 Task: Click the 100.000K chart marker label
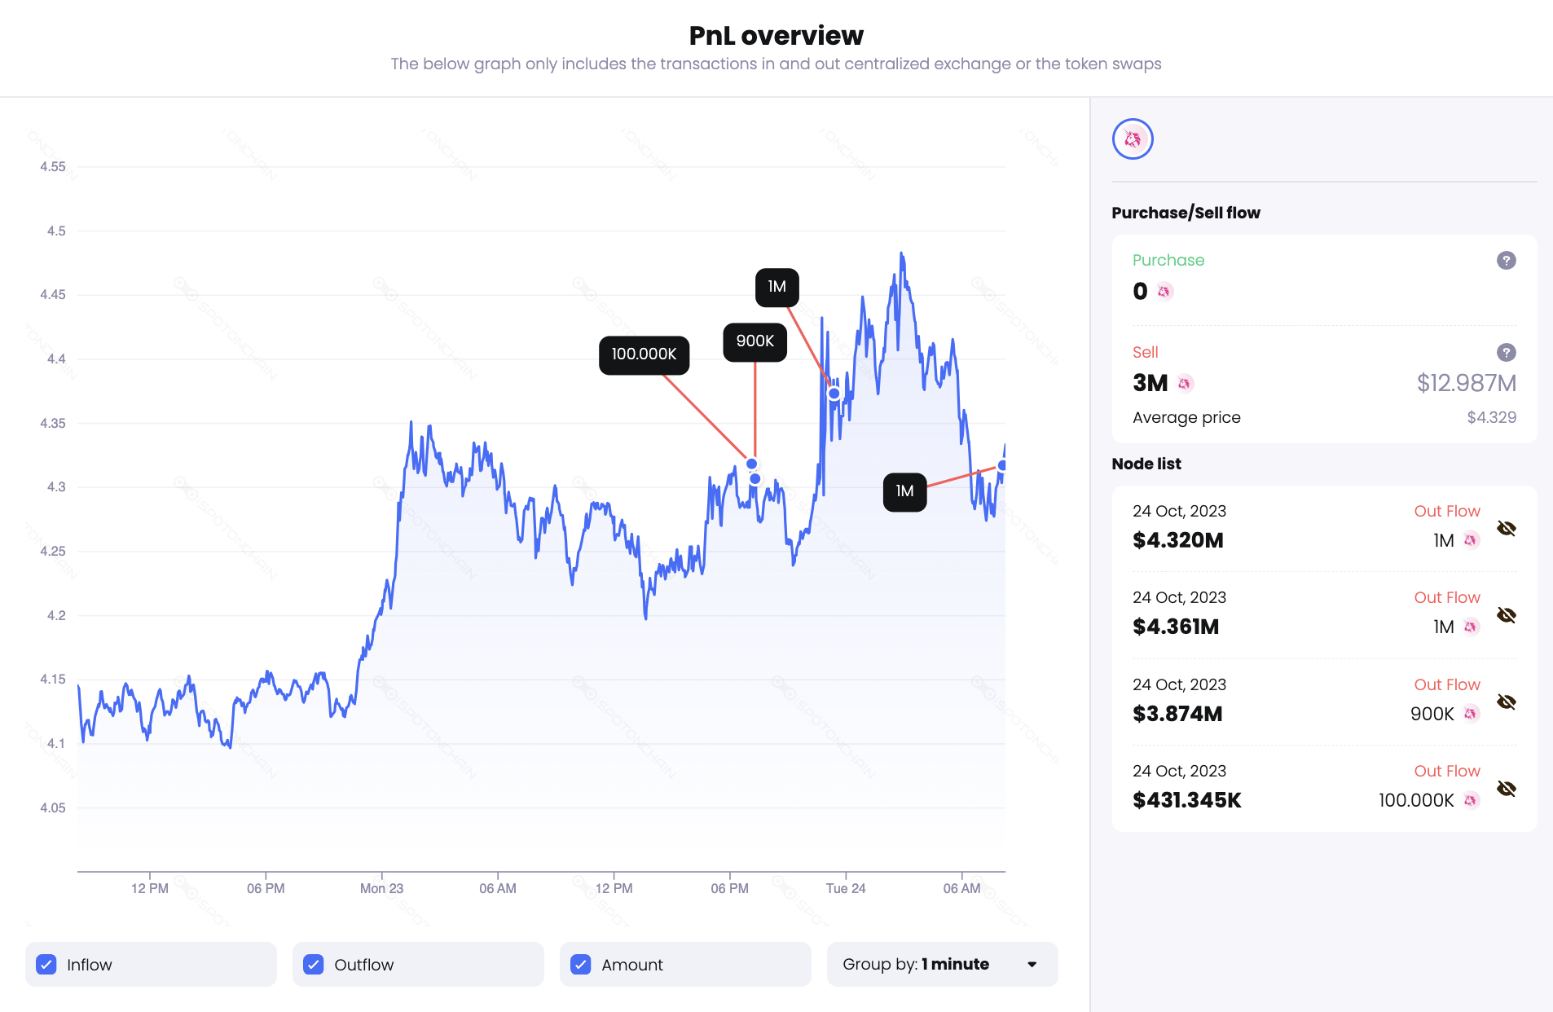pyautogui.click(x=644, y=354)
